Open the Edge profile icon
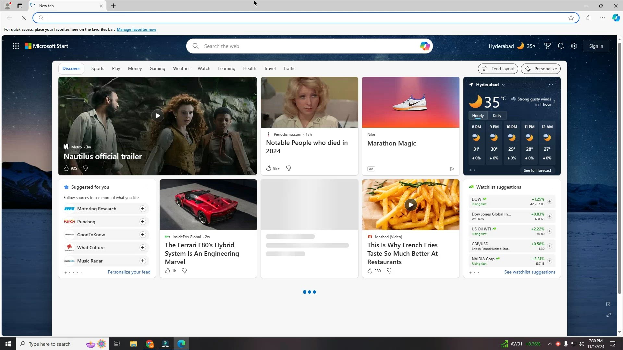Viewport: 623px width, 350px height. coord(7,6)
